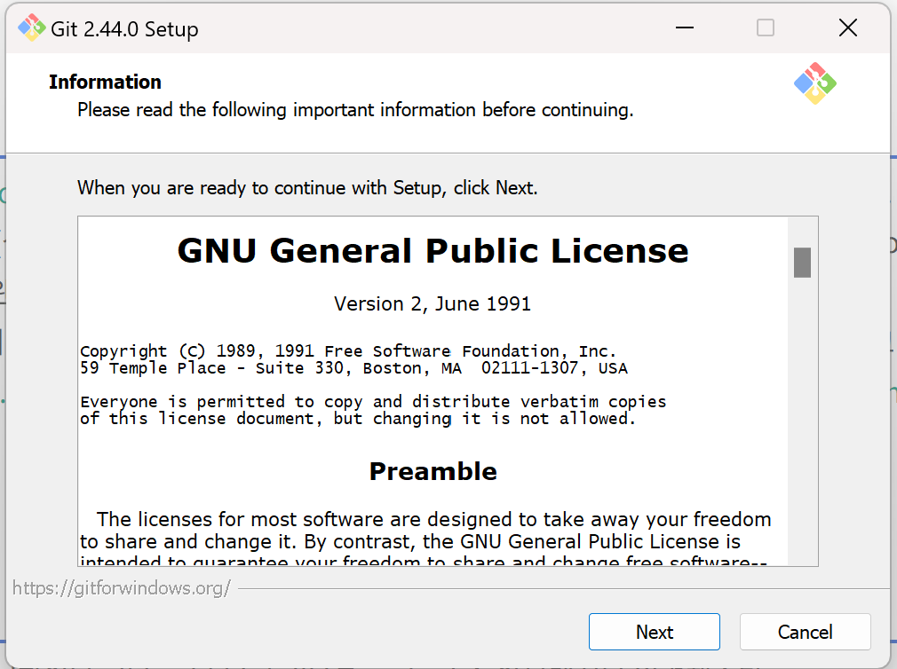Click the Information header text
Screen dimensions: 897x669
(x=106, y=83)
